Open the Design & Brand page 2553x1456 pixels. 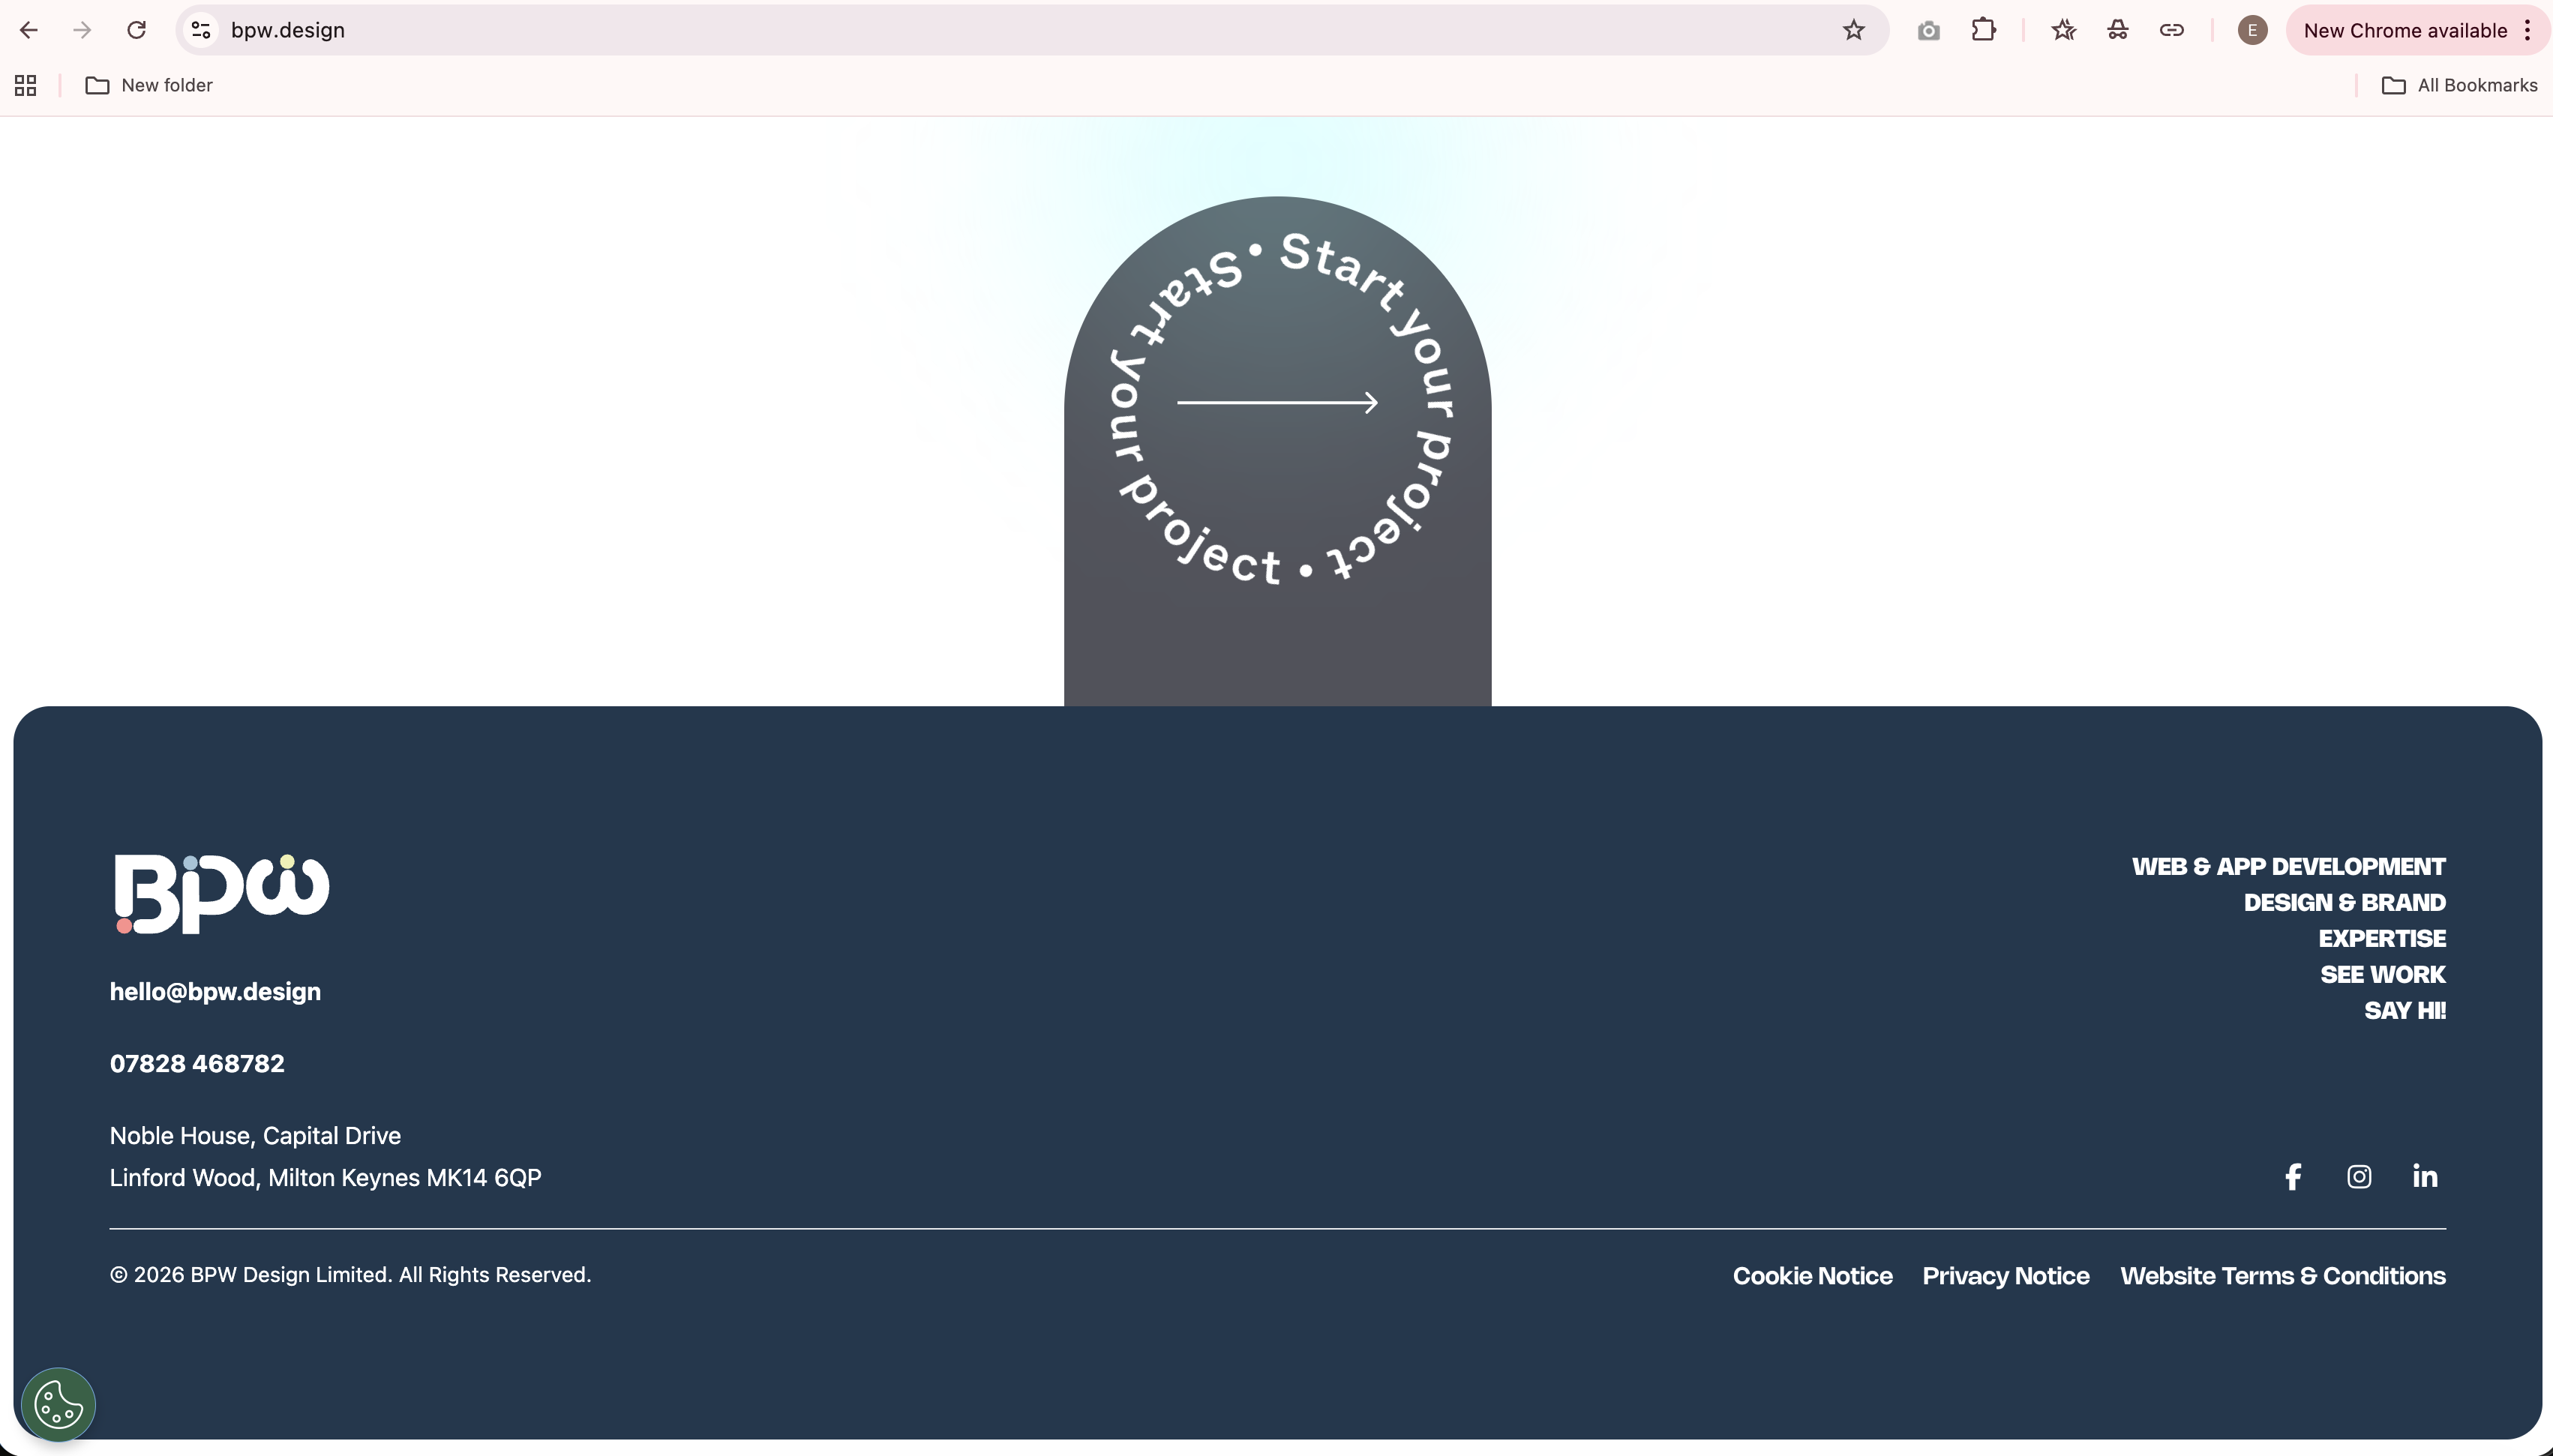pyautogui.click(x=2344, y=902)
